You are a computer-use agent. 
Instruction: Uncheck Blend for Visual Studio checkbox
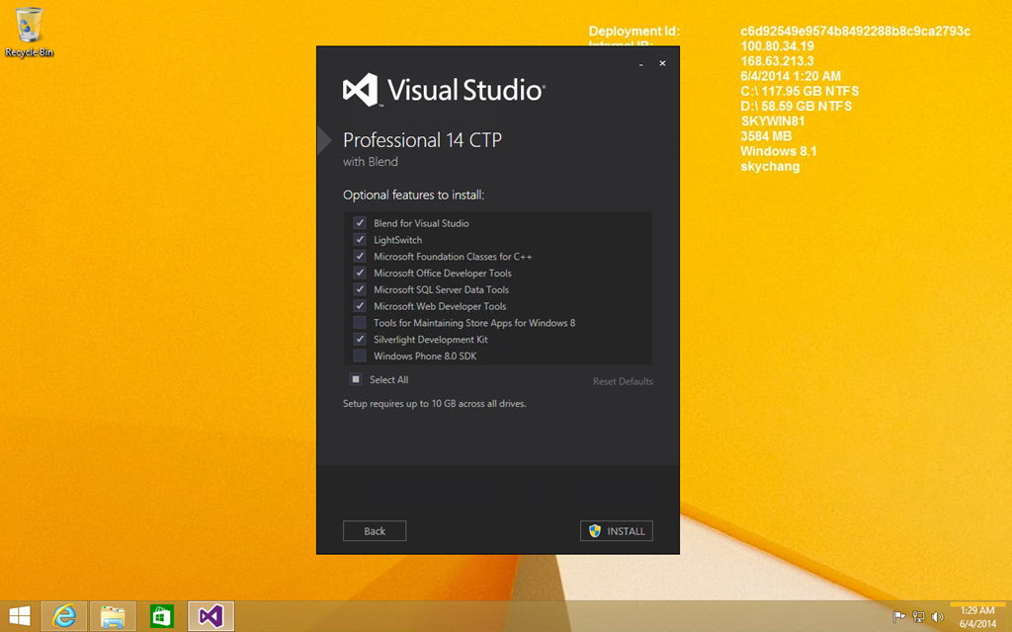tap(360, 222)
